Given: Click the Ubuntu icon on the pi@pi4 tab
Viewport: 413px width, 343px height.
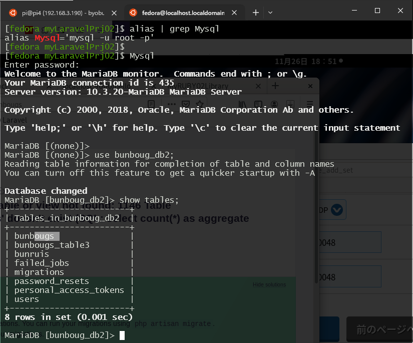Looking at the screenshot, I should (x=13, y=13).
